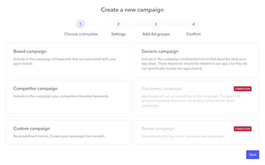Click the Generic campaign heading

[160, 51]
